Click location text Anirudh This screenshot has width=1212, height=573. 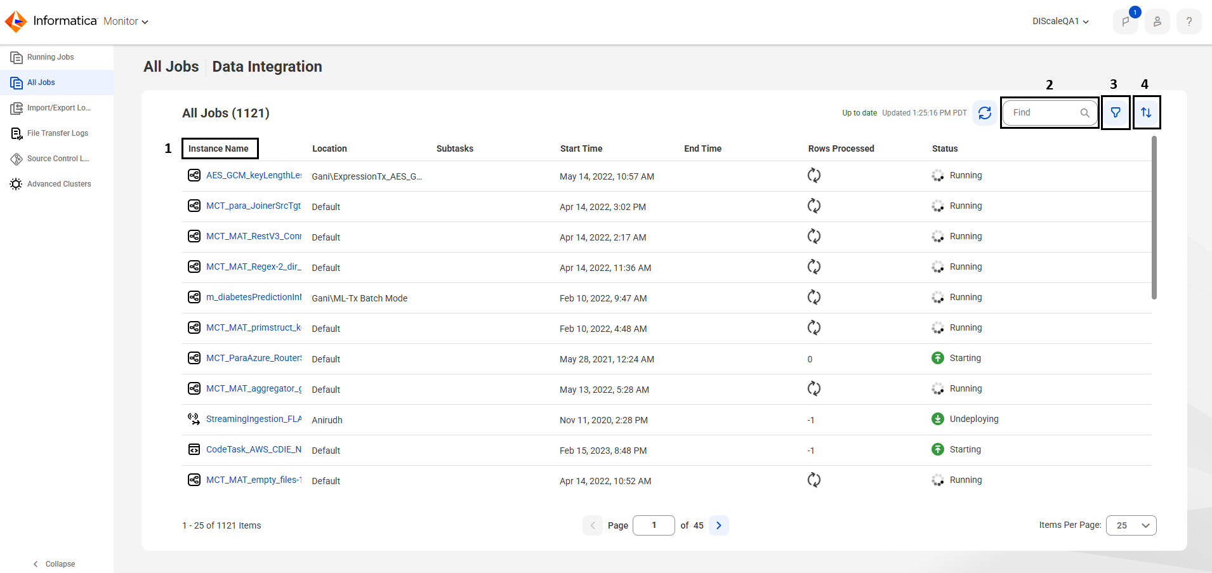(327, 420)
